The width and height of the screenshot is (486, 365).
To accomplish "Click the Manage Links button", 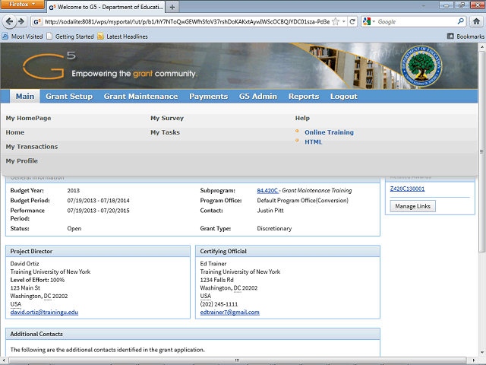I will click(412, 206).
